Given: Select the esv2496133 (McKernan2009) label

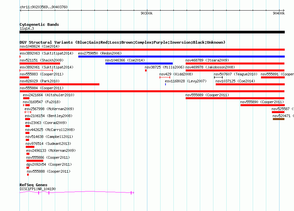Looking at the screenshot, I should pos(51,150).
